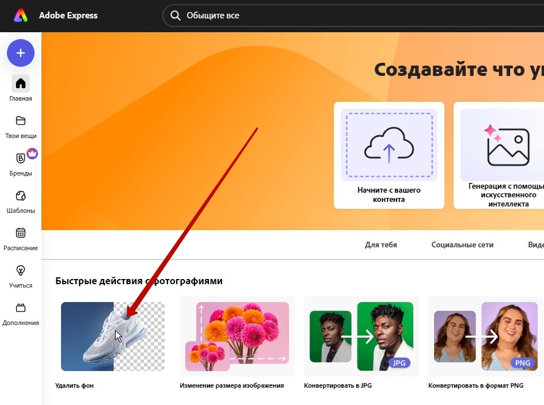Open the Твои вещи folder icon

pos(21,121)
